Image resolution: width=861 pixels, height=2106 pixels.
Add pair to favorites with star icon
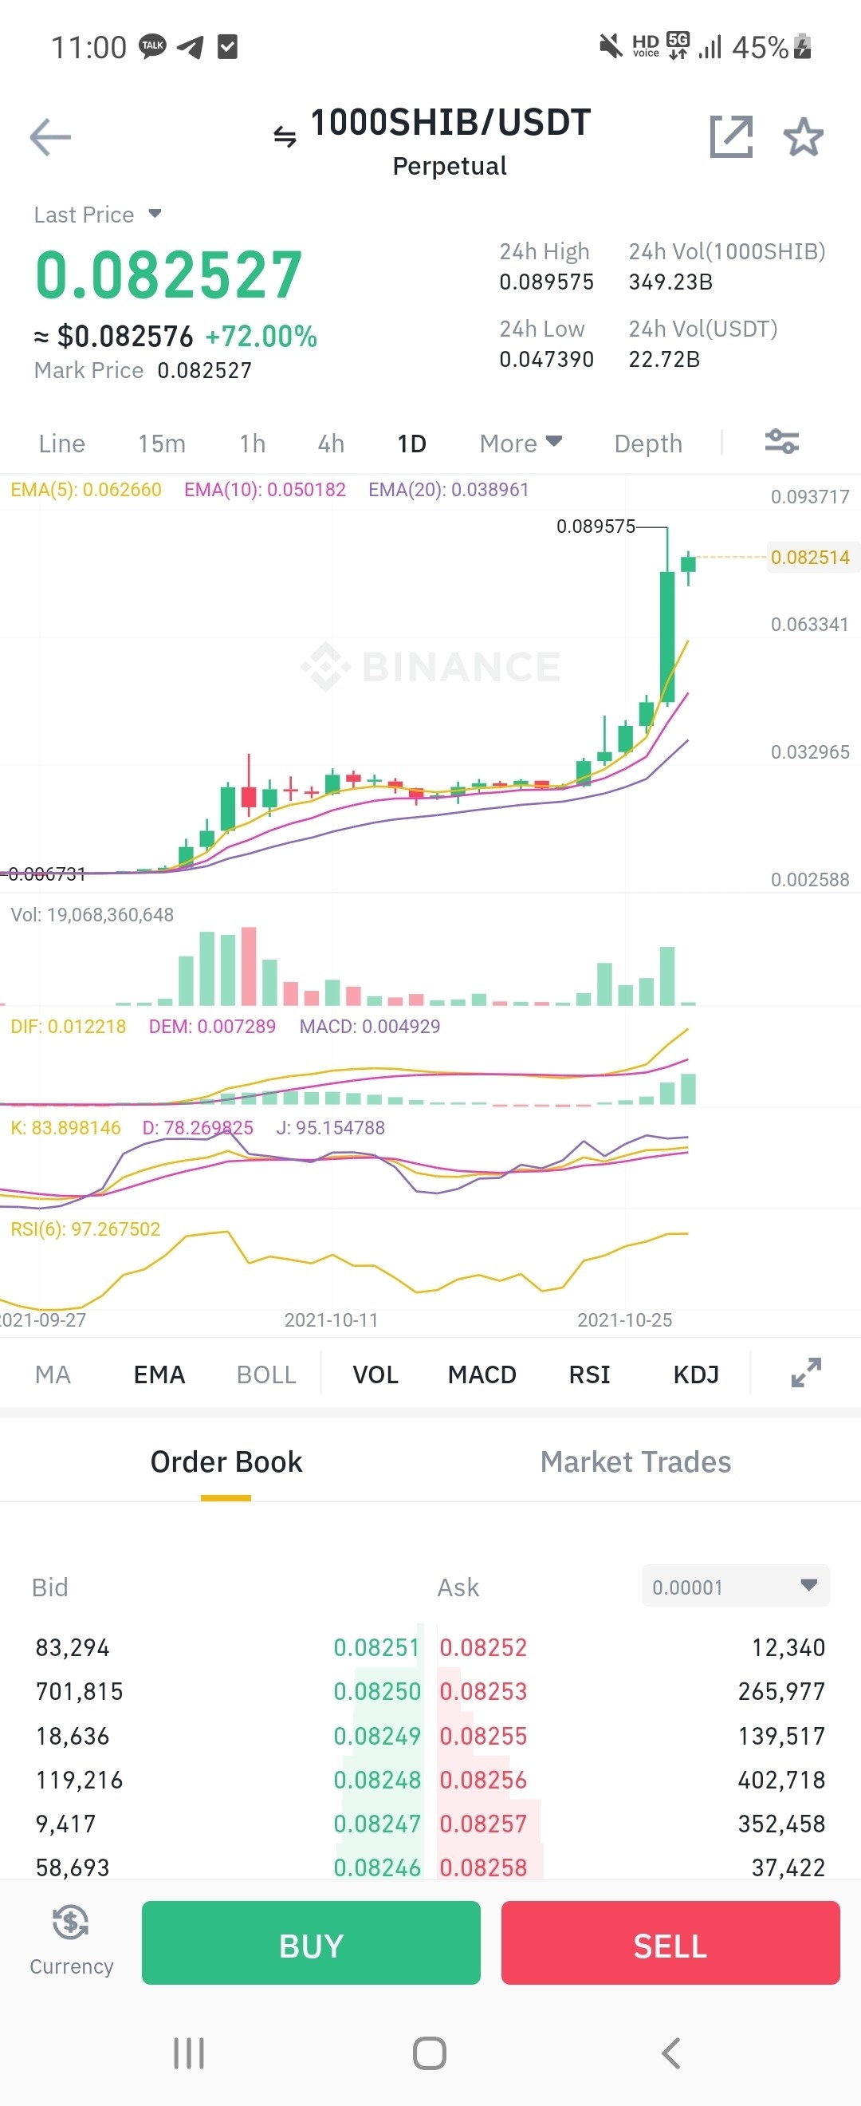tap(803, 136)
